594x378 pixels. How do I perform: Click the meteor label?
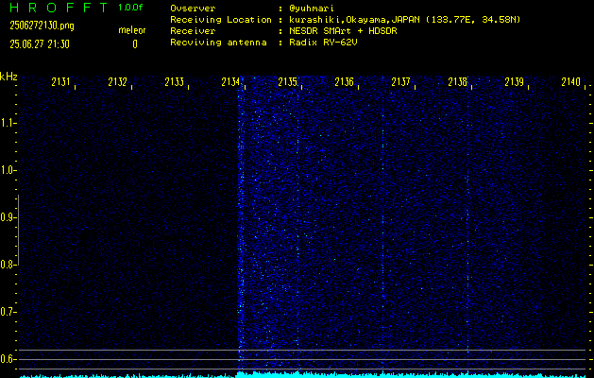(x=132, y=30)
